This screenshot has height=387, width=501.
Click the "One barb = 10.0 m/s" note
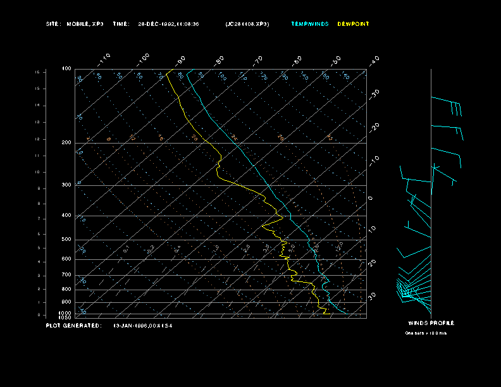pos(426,333)
